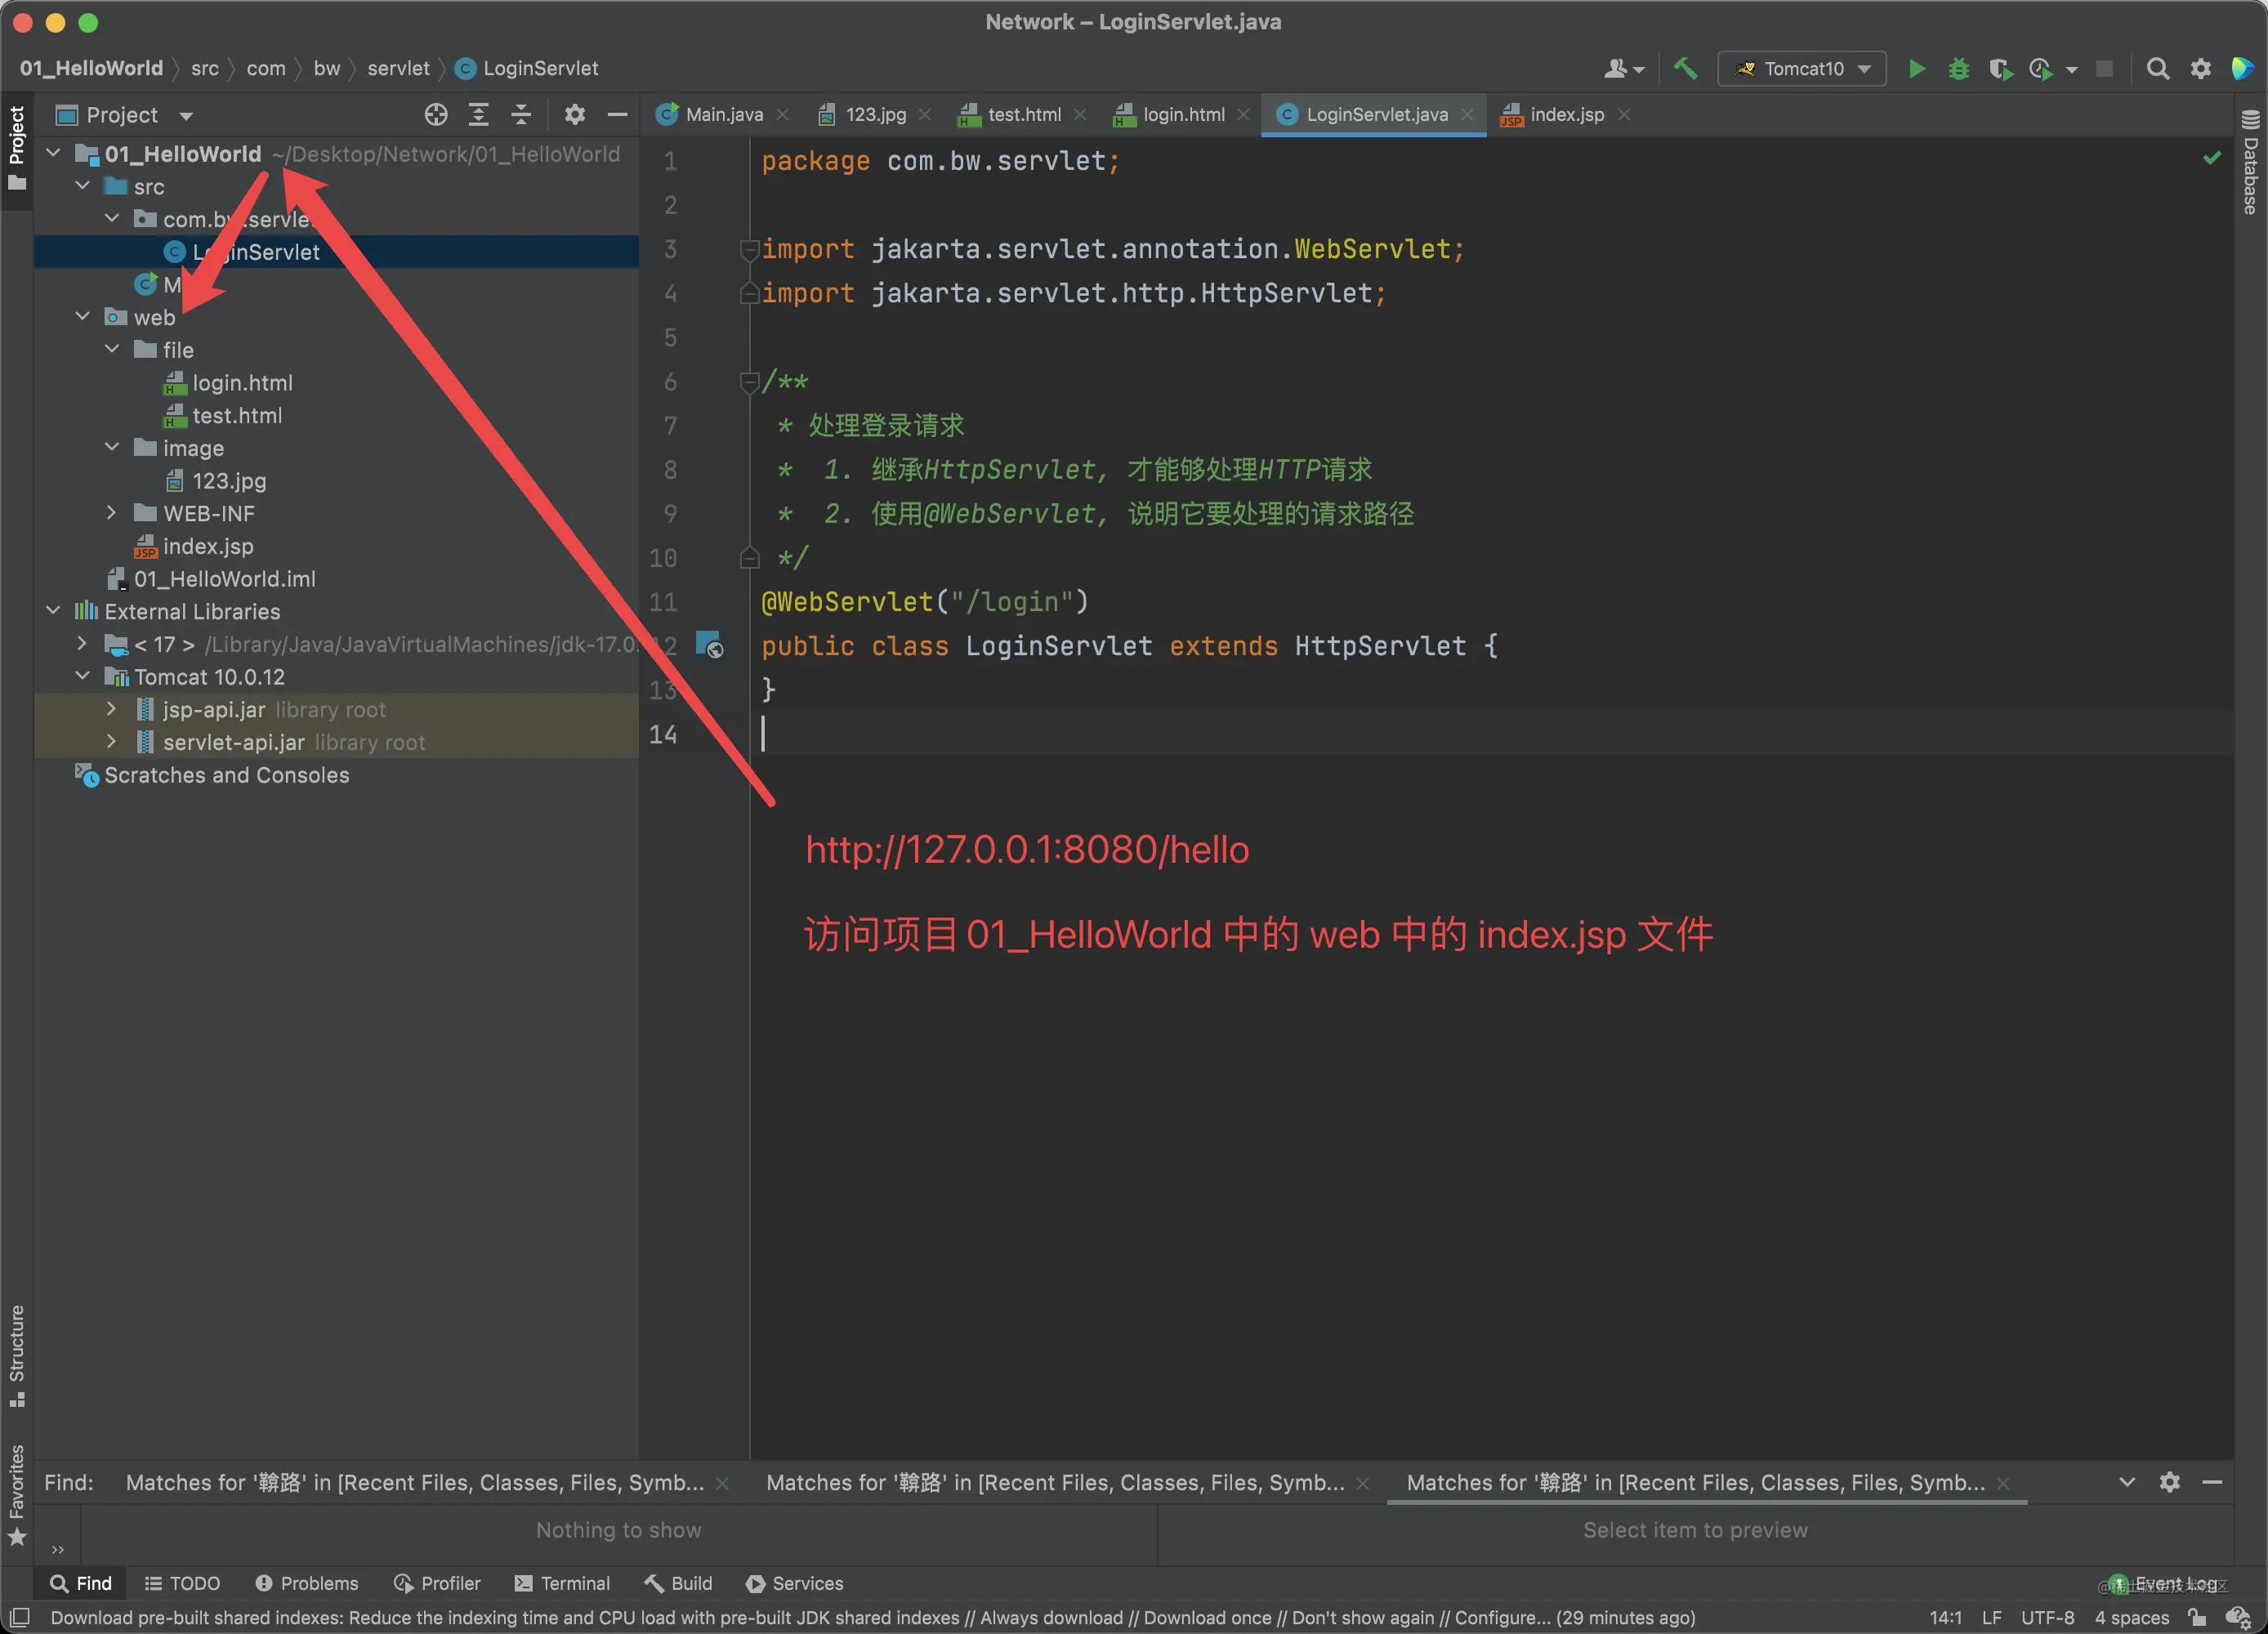The image size is (2268, 1634).
Task: Toggle the Structure tool window
Action: [x=17, y=1355]
